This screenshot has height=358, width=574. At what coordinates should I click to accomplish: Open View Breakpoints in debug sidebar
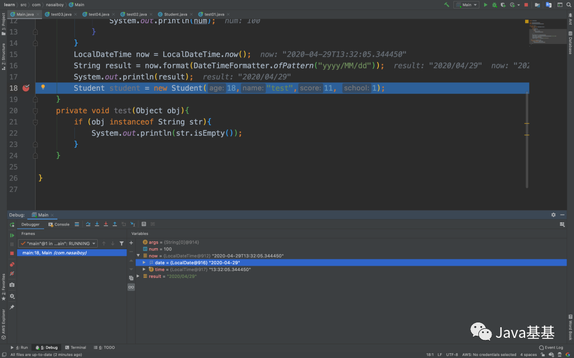(12, 265)
